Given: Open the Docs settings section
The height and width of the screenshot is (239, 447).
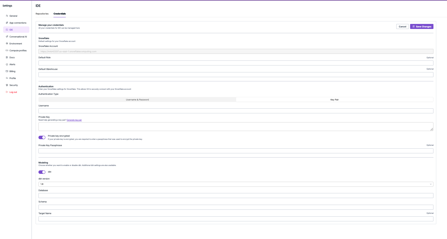Looking at the screenshot, I should tap(12, 57).
